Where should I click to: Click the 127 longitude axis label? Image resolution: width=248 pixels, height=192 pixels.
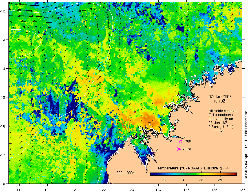(x=242, y=190)
